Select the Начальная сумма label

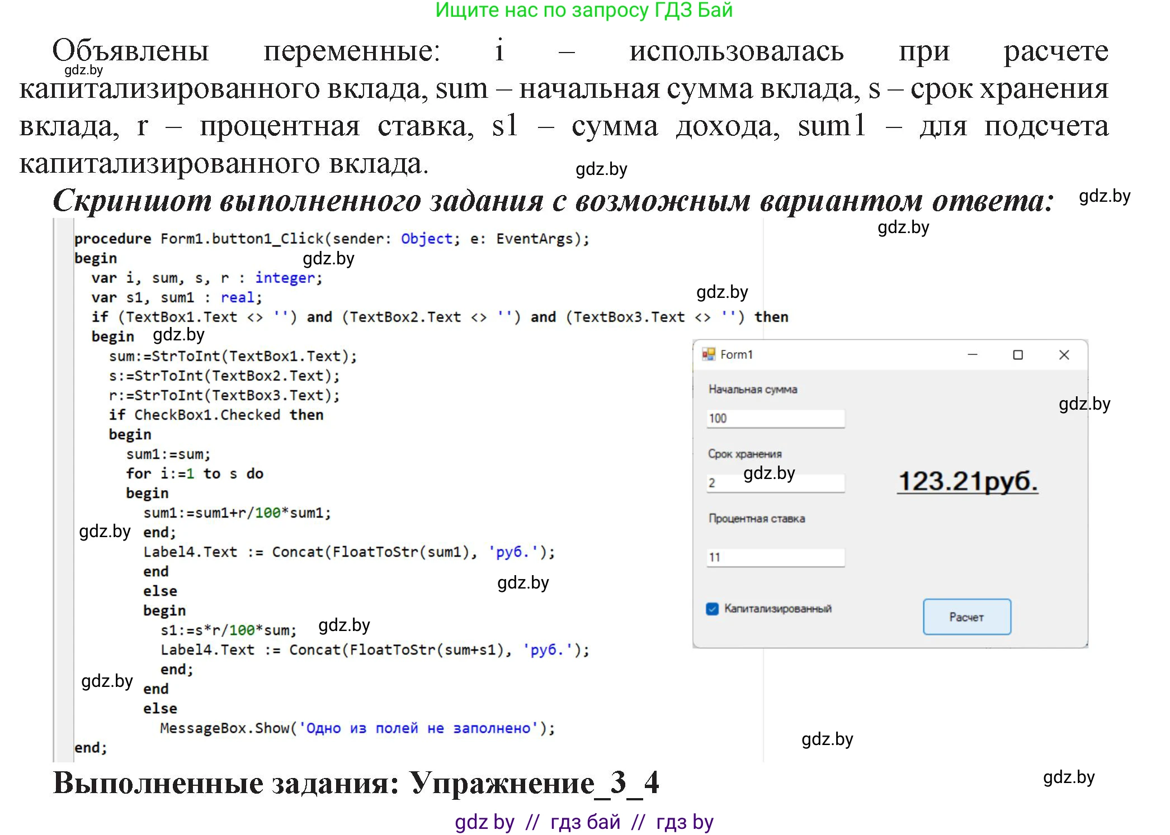[753, 390]
